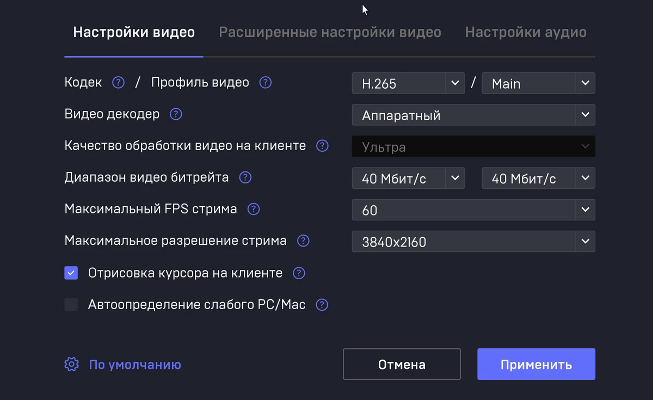Click the Отмена button

(402, 364)
